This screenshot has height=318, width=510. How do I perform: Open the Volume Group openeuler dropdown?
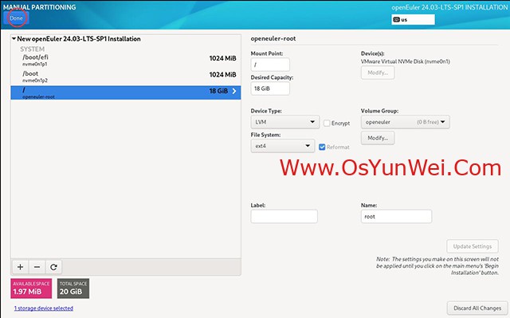[x=406, y=122]
